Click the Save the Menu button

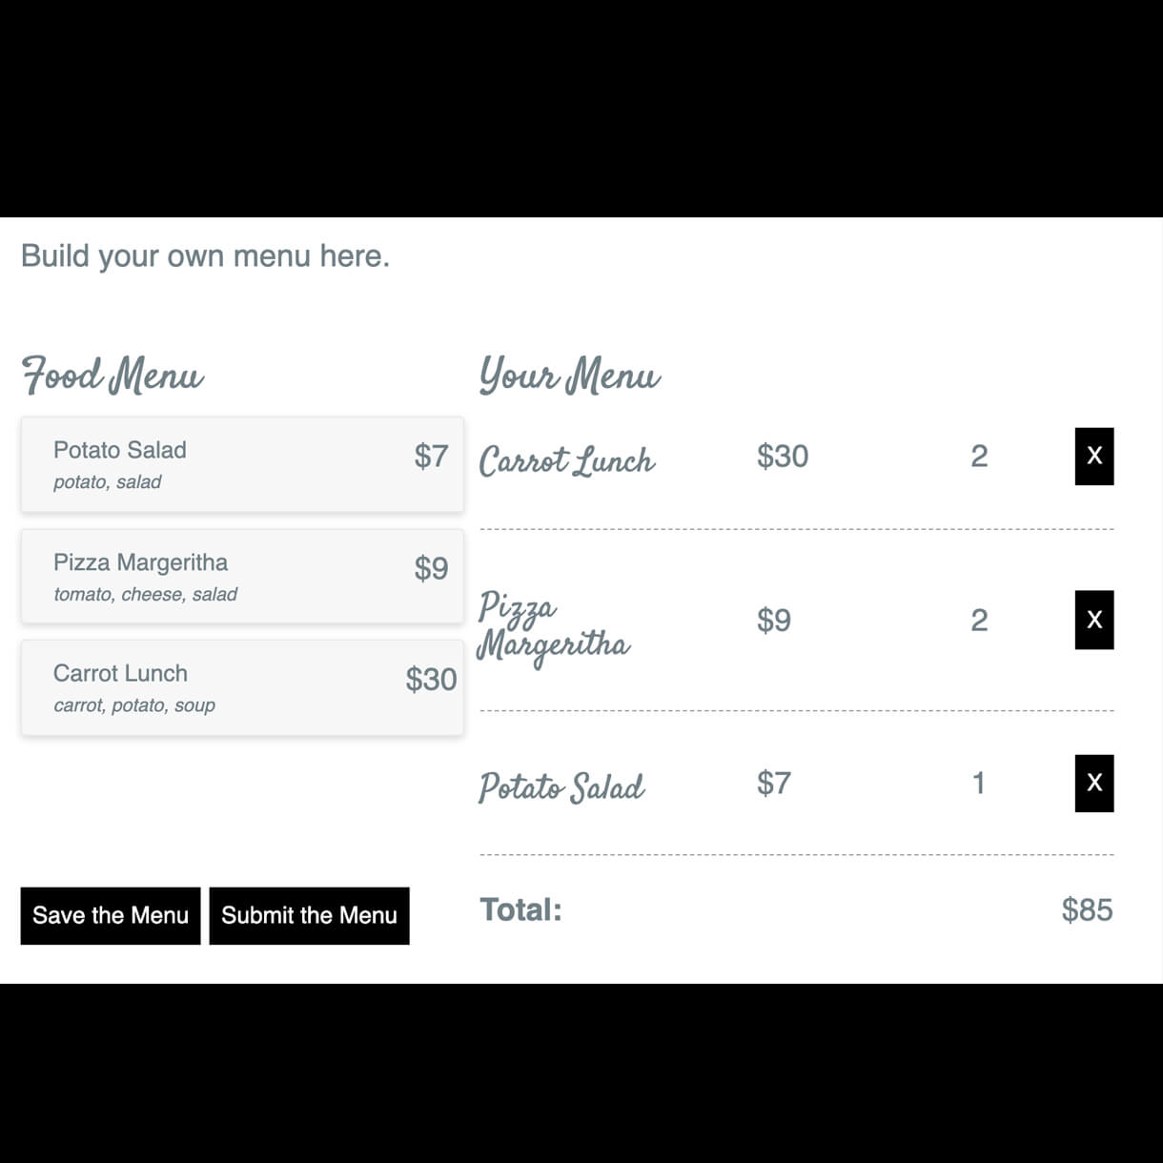point(111,916)
